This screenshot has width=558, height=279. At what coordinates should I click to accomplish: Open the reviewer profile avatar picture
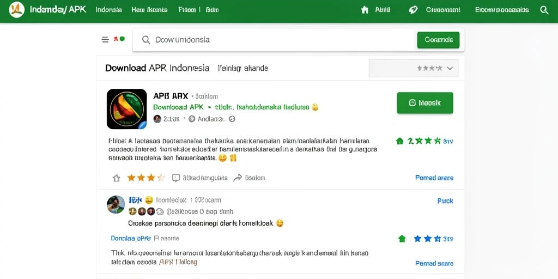click(x=116, y=205)
